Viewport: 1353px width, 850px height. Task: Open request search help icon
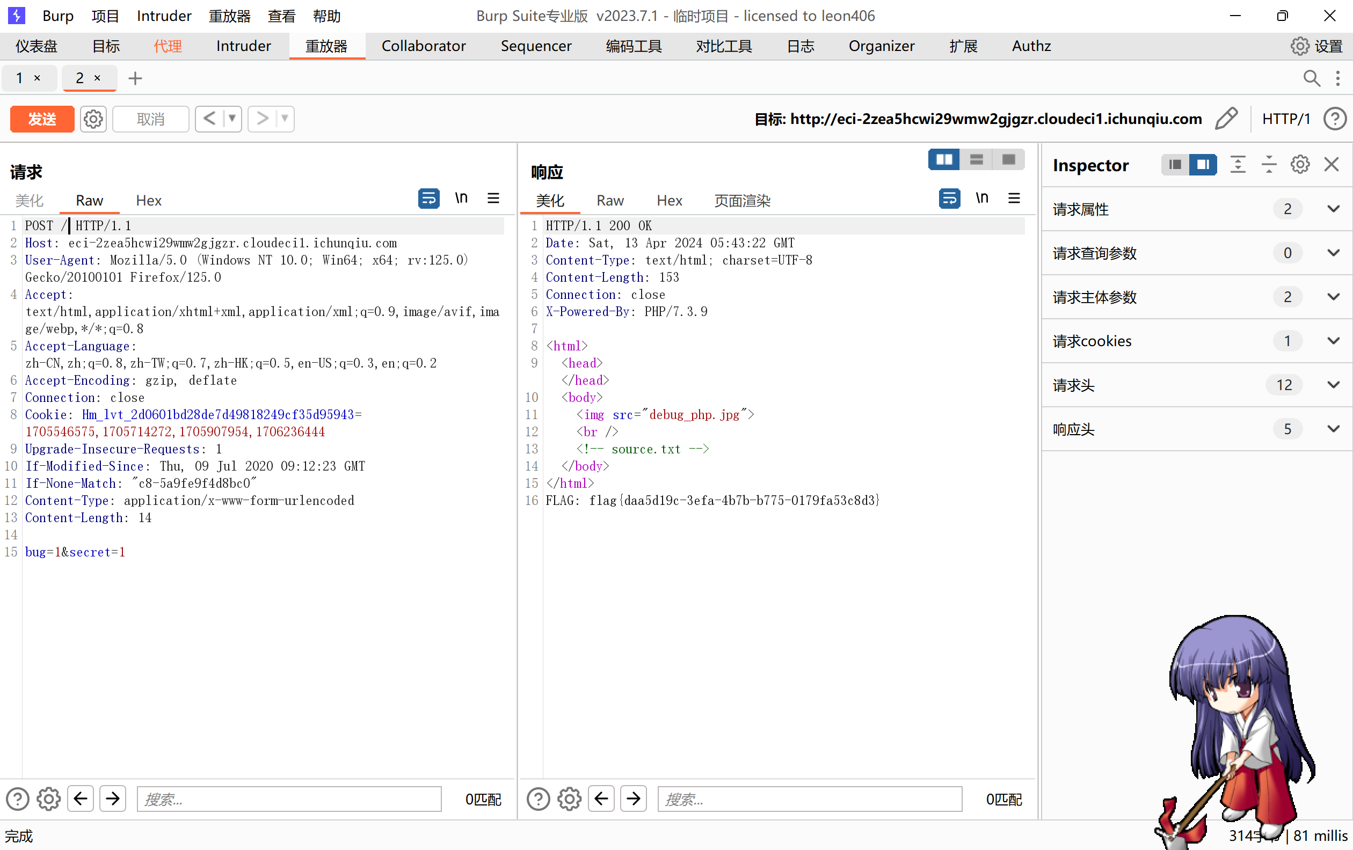[x=17, y=799]
